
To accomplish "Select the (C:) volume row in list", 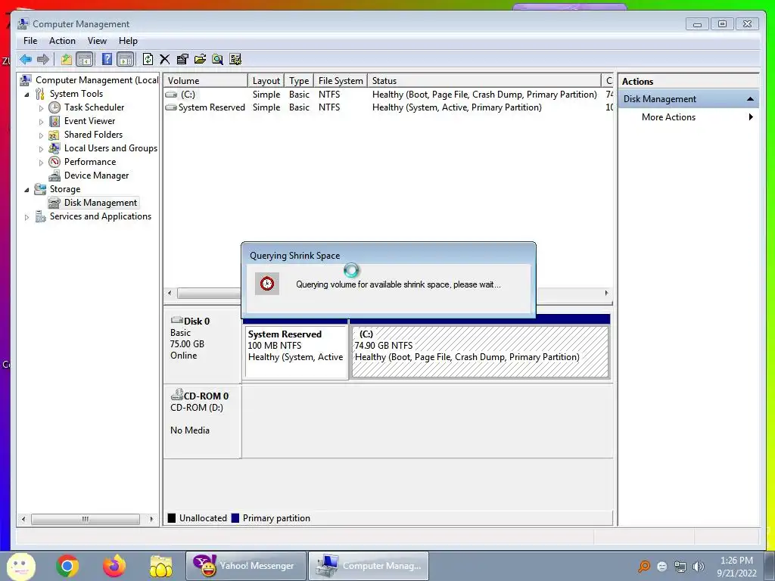I will click(x=388, y=95).
